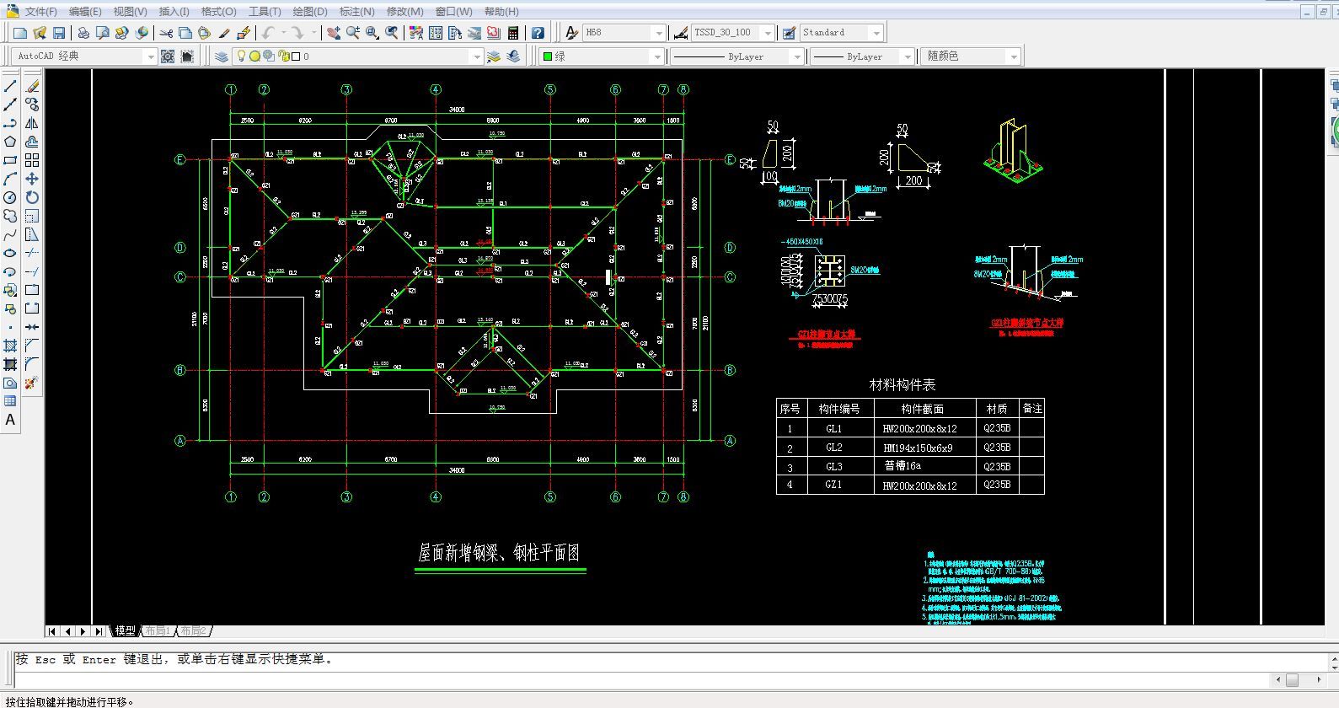1339x708 pixels.
Task: Select the Mirror tool
Action: (32, 123)
